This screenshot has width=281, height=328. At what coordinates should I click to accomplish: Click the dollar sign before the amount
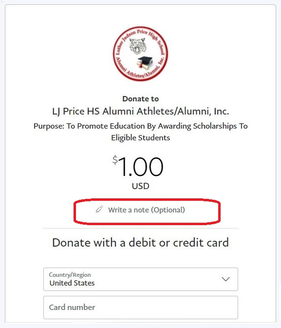[x=115, y=160]
